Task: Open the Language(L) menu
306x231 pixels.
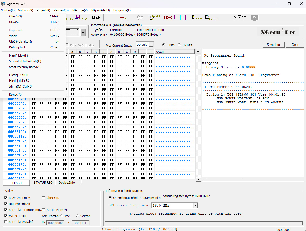Action: point(122,10)
